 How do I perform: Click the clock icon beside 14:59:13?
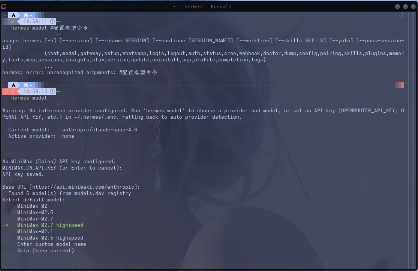[x=52, y=92]
